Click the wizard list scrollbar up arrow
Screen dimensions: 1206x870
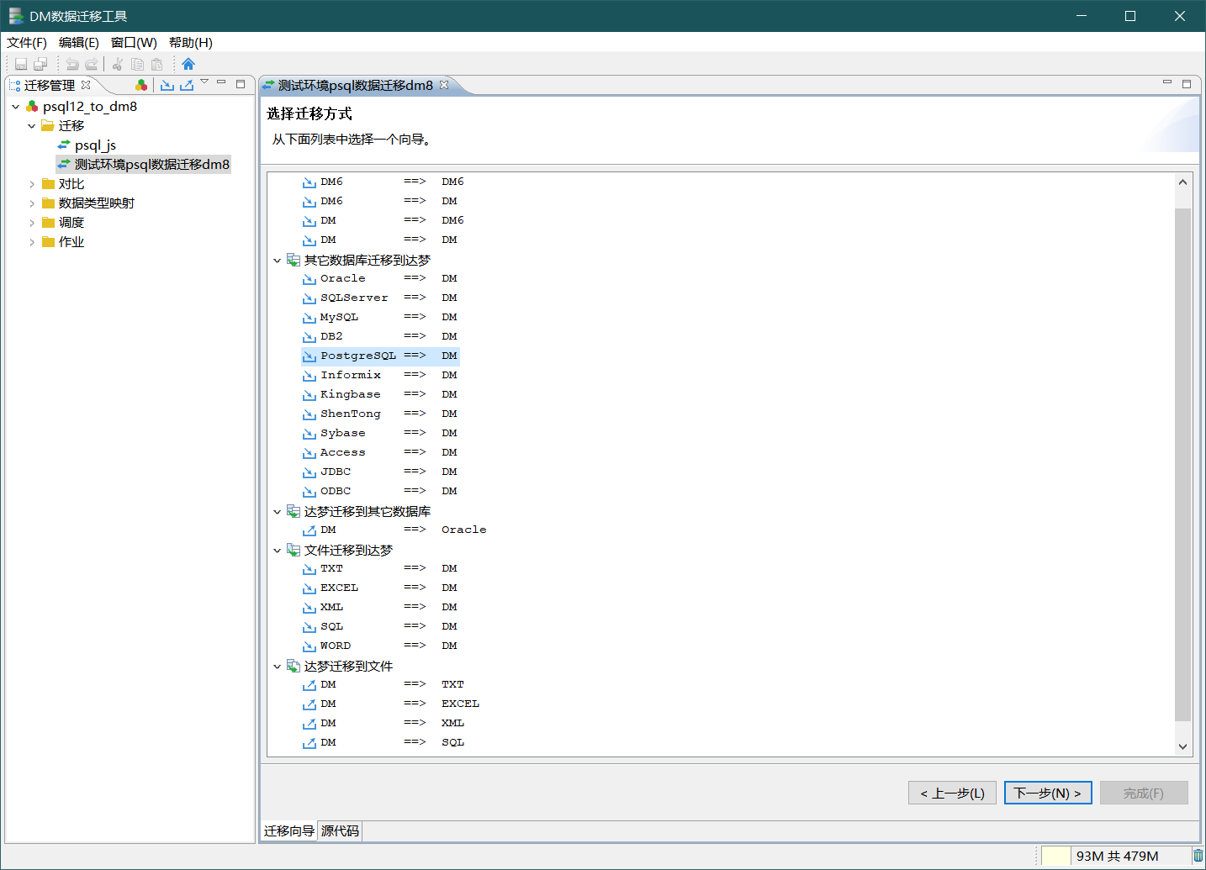click(1182, 182)
